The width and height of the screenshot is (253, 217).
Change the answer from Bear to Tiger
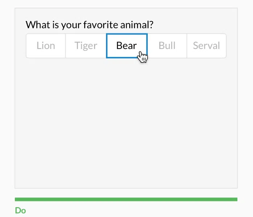coord(86,46)
